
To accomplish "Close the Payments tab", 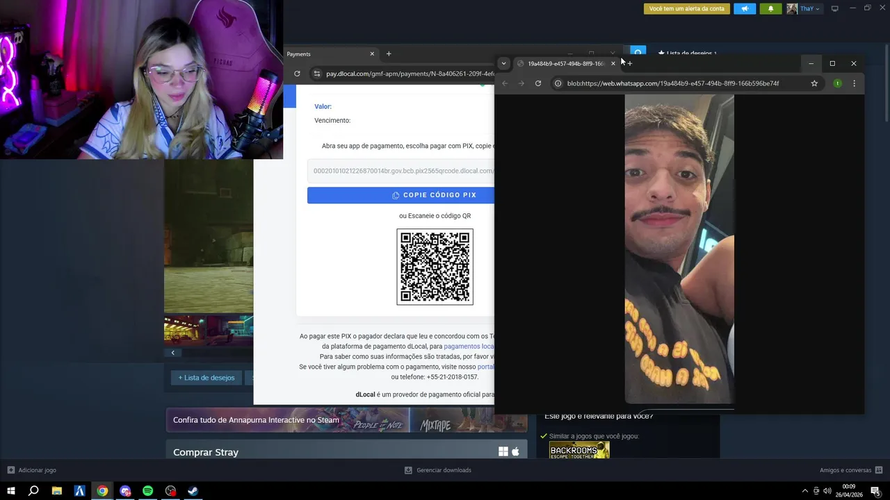I will [x=372, y=54].
